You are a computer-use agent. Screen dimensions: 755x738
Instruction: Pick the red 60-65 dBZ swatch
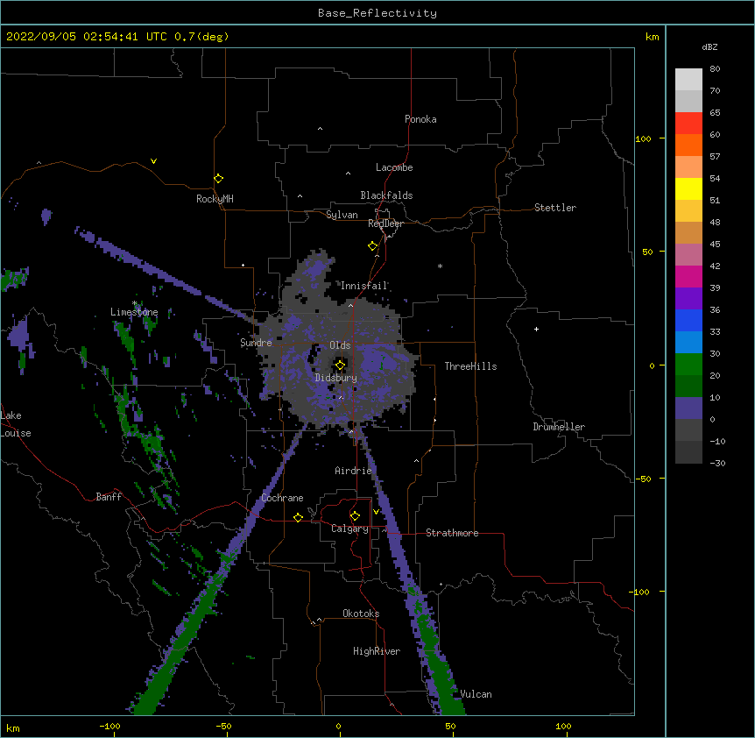pyautogui.click(x=688, y=124)
